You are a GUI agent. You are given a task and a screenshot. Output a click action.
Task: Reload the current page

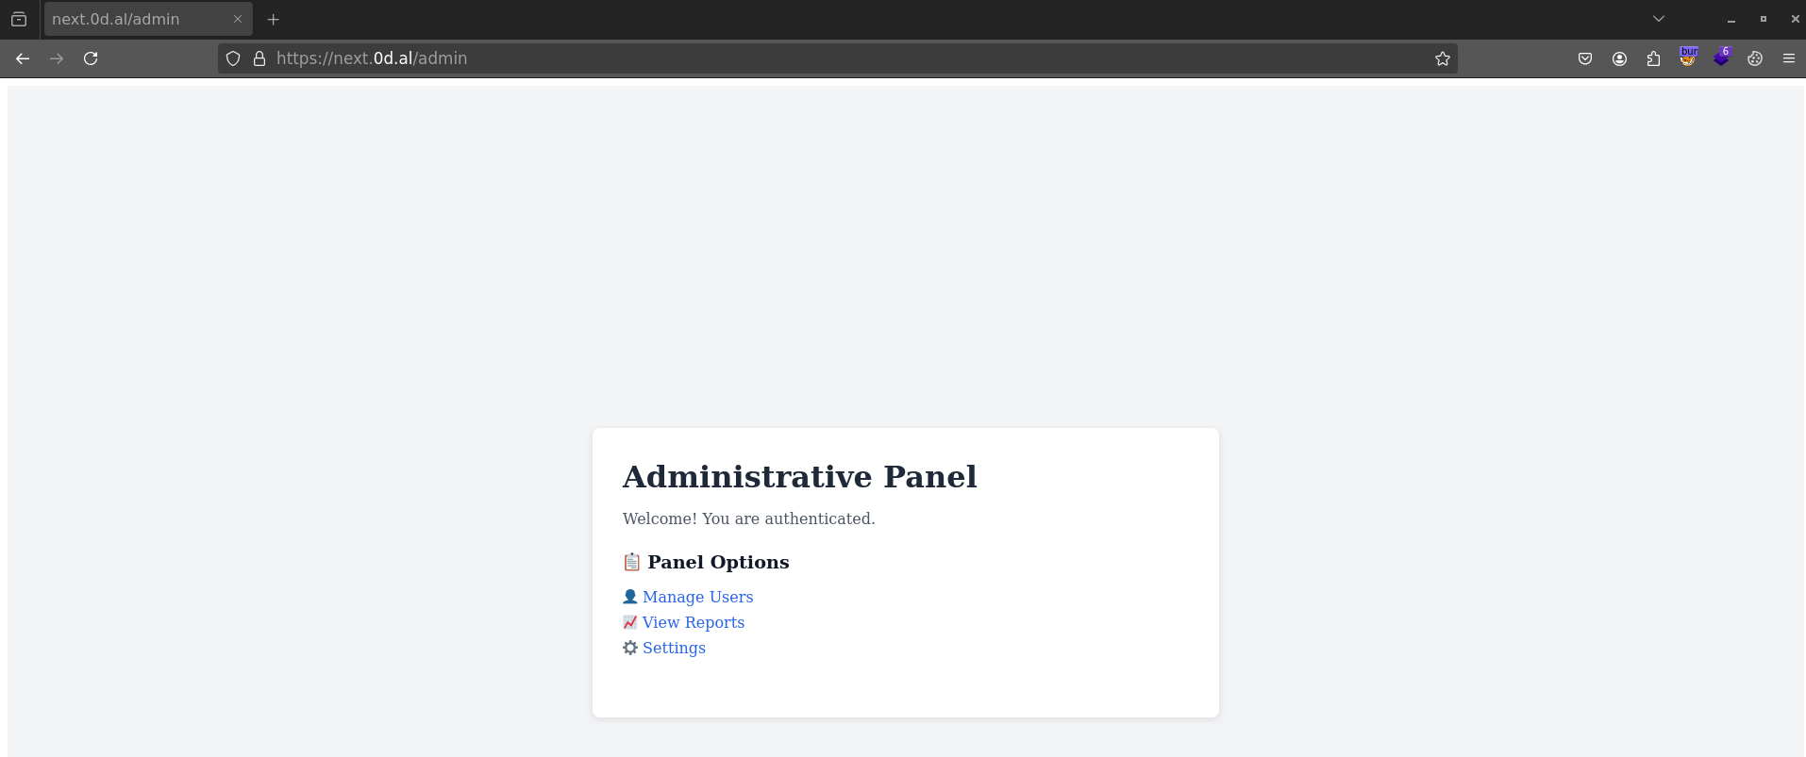tap(91, 58)
